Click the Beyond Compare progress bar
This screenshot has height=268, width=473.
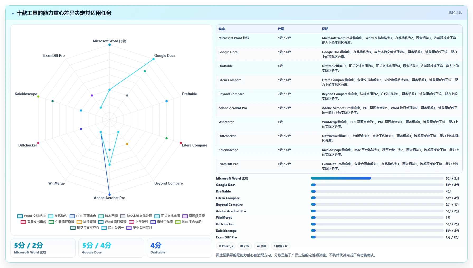point(377,204)
